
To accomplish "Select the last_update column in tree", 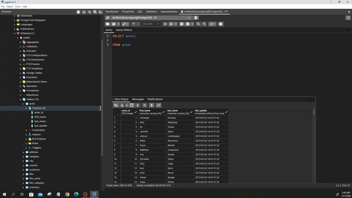I will 41,126.
